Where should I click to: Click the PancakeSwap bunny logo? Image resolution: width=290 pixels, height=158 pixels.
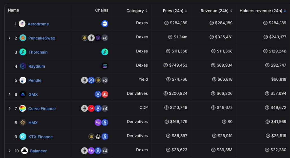pyautogui.click(x=23, y=38)
